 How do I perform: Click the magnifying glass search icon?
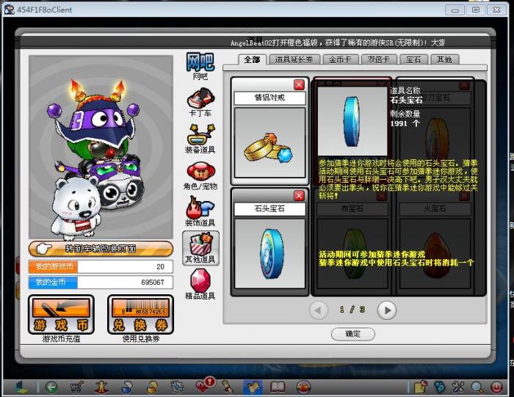pyautogui.click(x=477, y=387)
